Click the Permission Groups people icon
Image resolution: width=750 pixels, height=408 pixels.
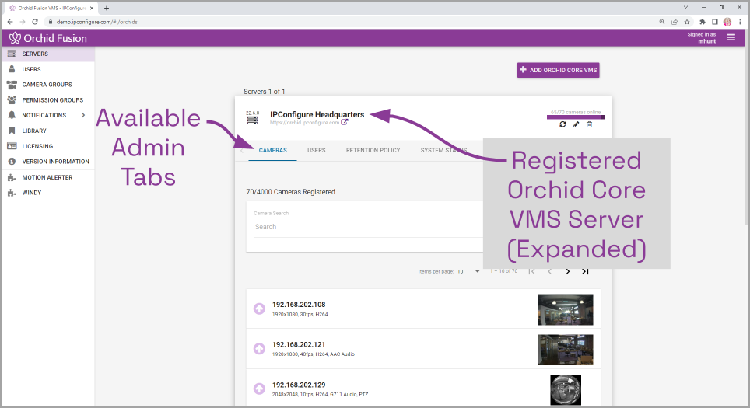(x=12, y=99)
